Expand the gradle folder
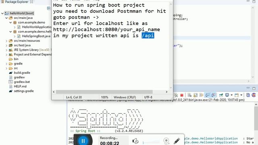 [x=6, y=64]
